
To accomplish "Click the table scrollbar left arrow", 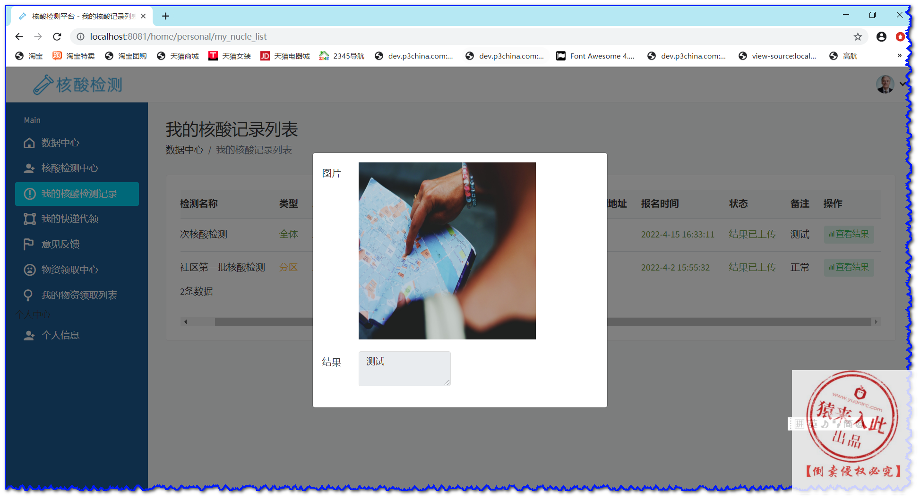I will click(x=185, y=321).
